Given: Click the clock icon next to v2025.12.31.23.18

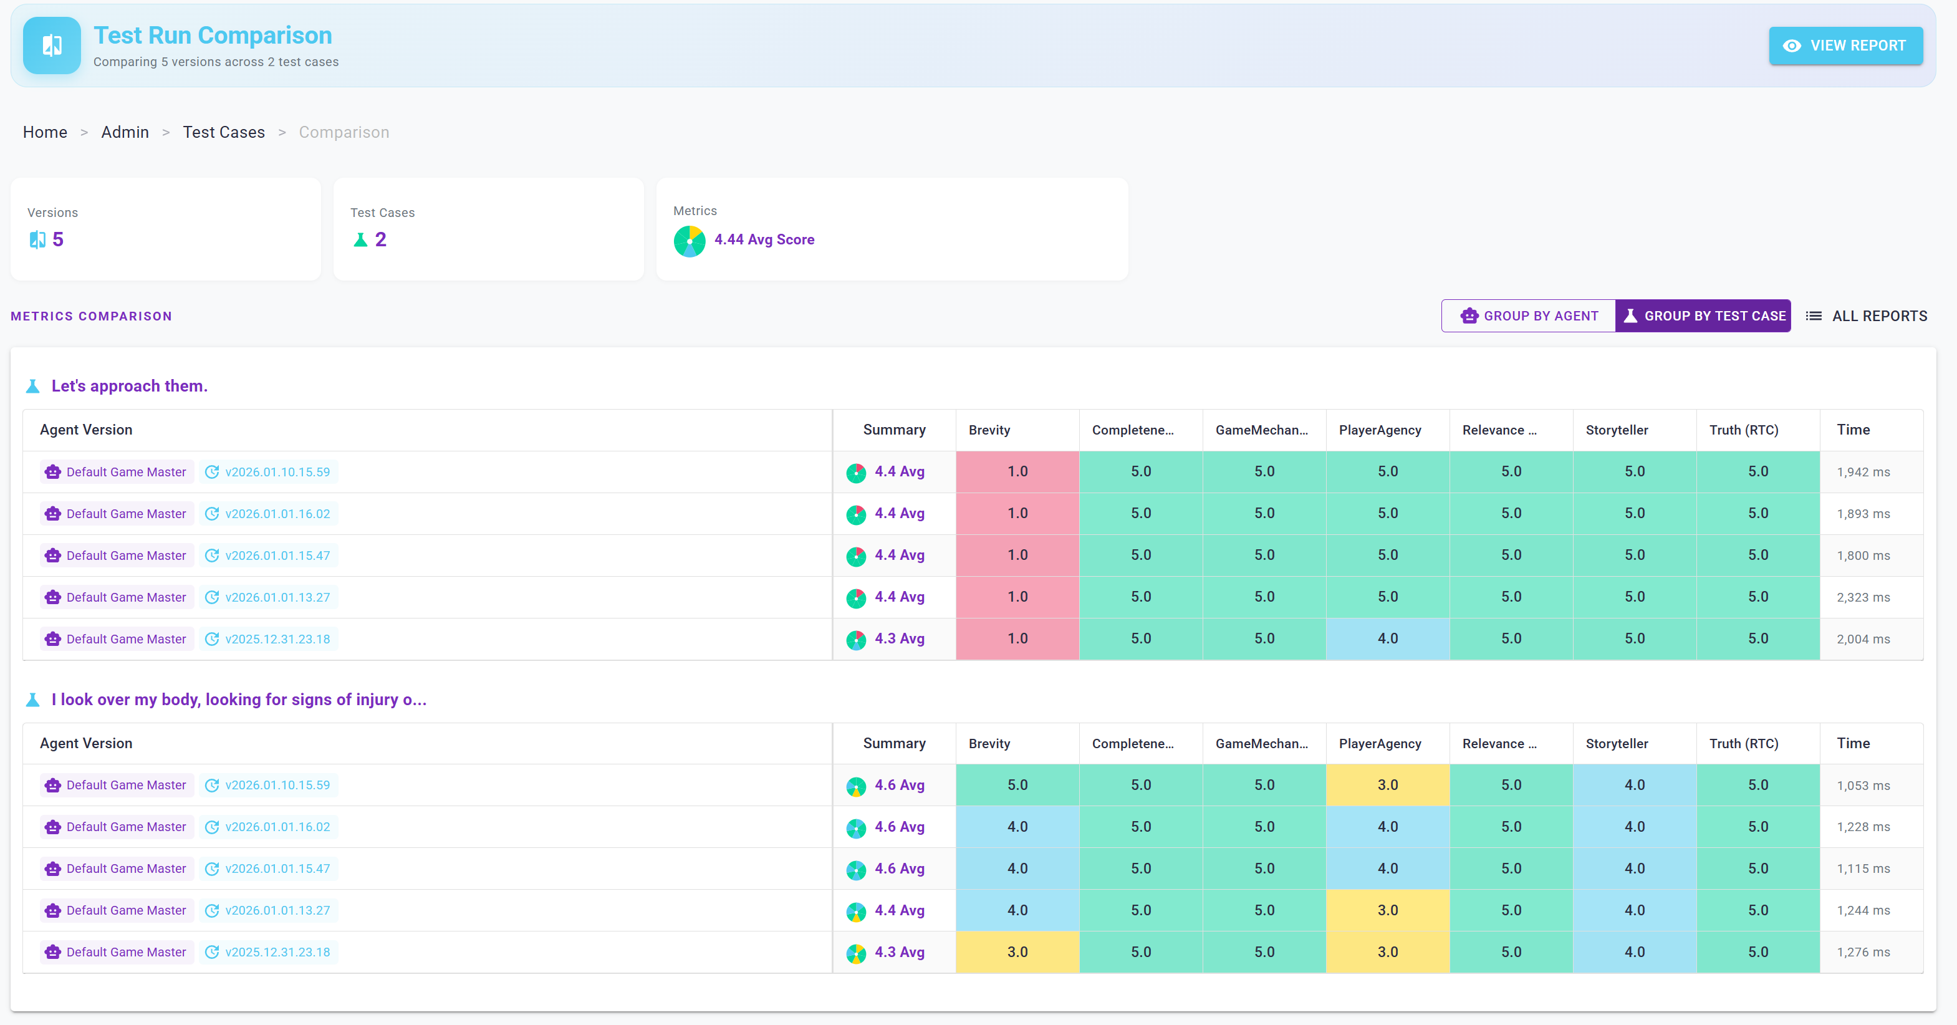Looking at the screenshot, I should [x=213, y=639].
